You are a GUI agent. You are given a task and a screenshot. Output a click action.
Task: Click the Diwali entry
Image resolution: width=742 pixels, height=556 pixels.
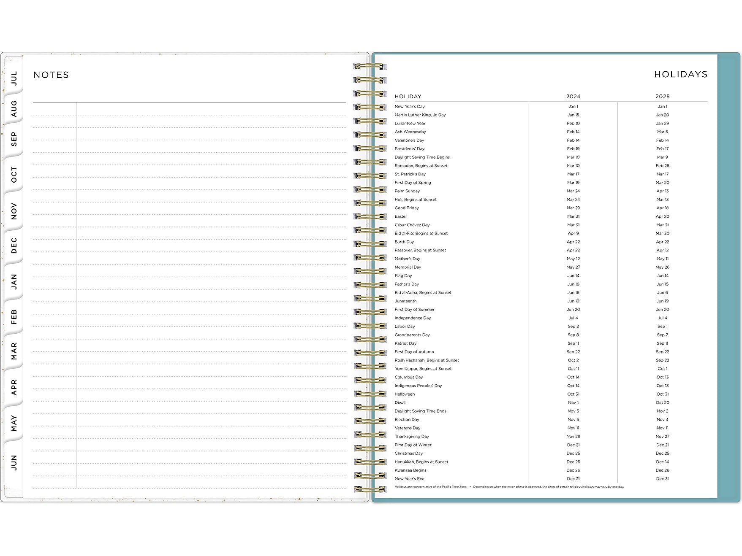click(400, 402)
